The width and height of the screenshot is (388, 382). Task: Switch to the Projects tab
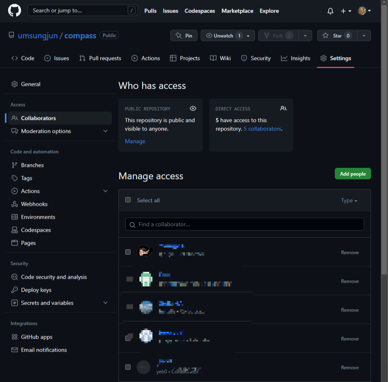click(x=185, y=58)
